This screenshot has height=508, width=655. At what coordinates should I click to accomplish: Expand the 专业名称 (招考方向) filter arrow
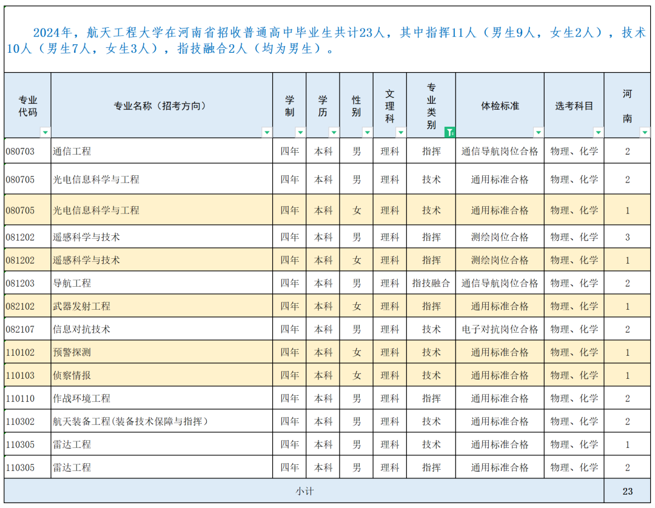click(266, 132)
